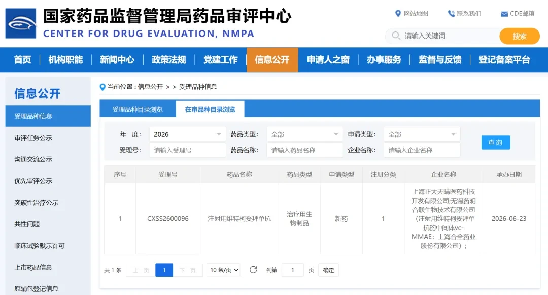
Task: Open the 网站地图 map pin icon
Action: coord(398,14)
